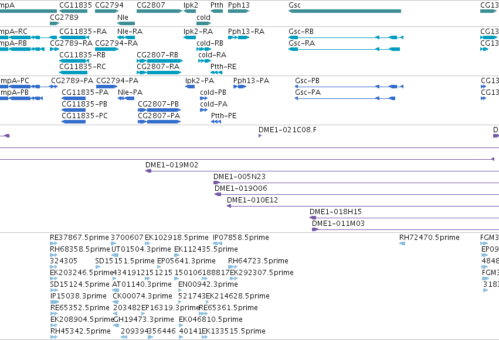The width and height of the screenshot is (499, 340).
Task: Select the DME1-019O06 clone
Action: point(357,195)
